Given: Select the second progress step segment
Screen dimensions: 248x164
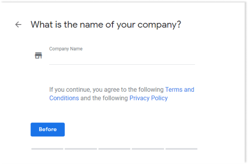Looking at the screenshot, I should (81, 149).
